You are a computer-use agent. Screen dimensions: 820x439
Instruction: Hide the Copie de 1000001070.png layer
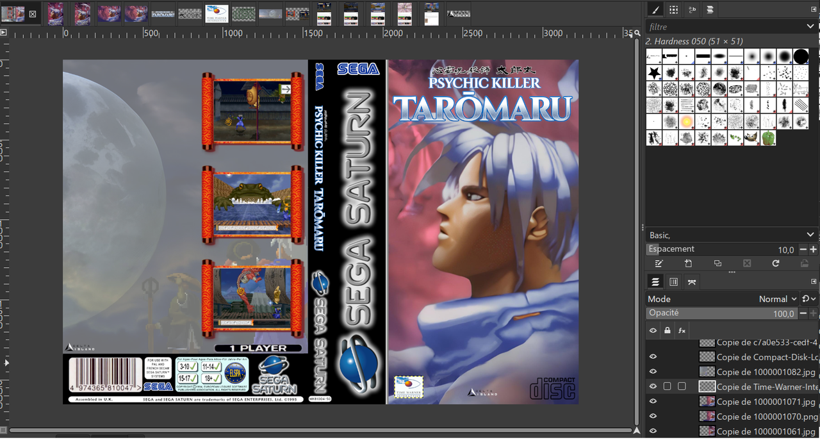(653, 416)
